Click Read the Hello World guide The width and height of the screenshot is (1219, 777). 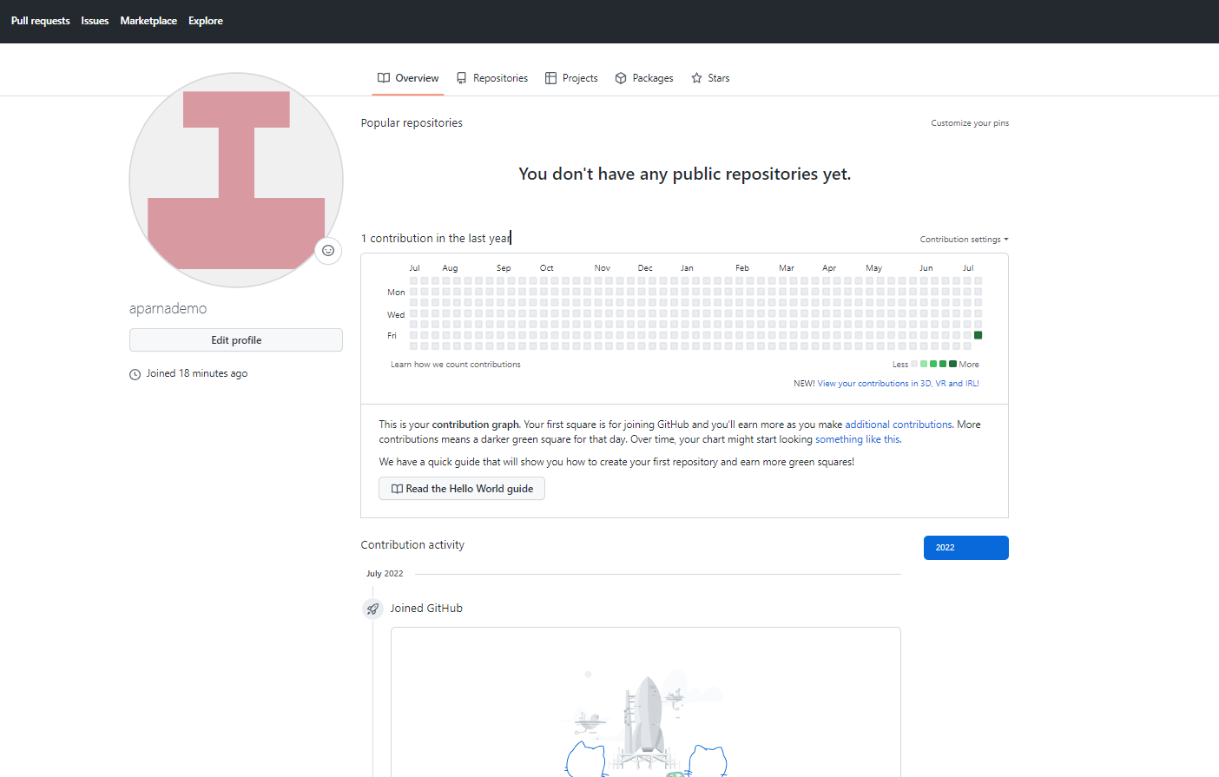click(x=461, y=488)
